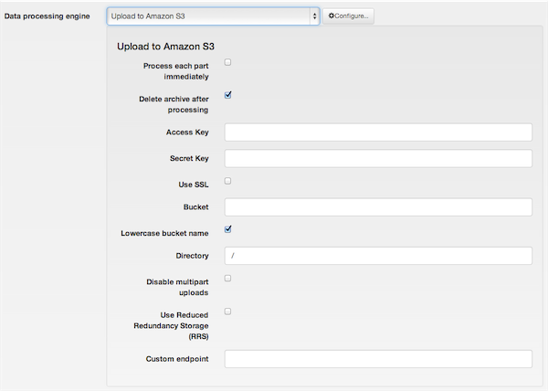This screenshot has height=391, width=548.
Task: Toggle the Use SSL checkbox
Action: [227, 181]
